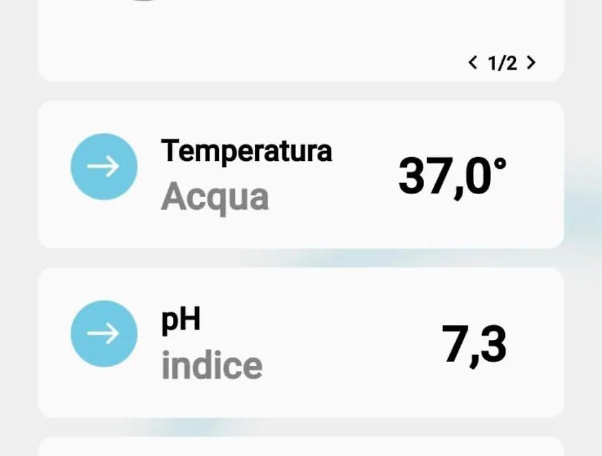Click the 1/2 page indicator
The width and height of the screenshot is (602, 456).
click(502, 63)
